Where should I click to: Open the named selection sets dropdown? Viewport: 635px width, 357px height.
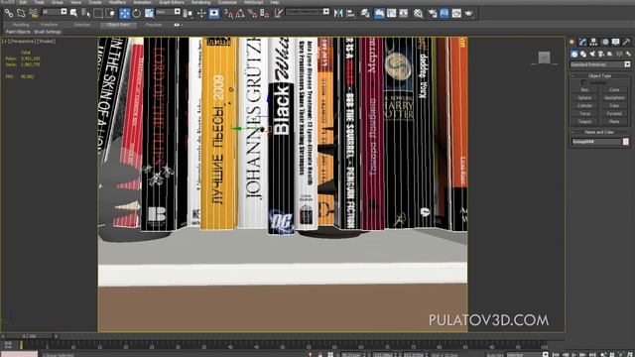click(x=308, y=12)
